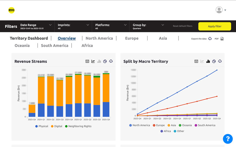Click Reset default filters link
Screen dimensions: 236x147
coord(182,26)
